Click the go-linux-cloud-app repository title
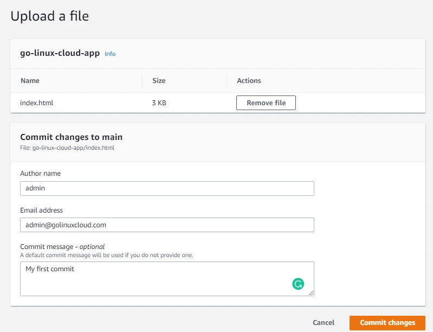This screenshot has width=433, height=332. coord(60,54)
